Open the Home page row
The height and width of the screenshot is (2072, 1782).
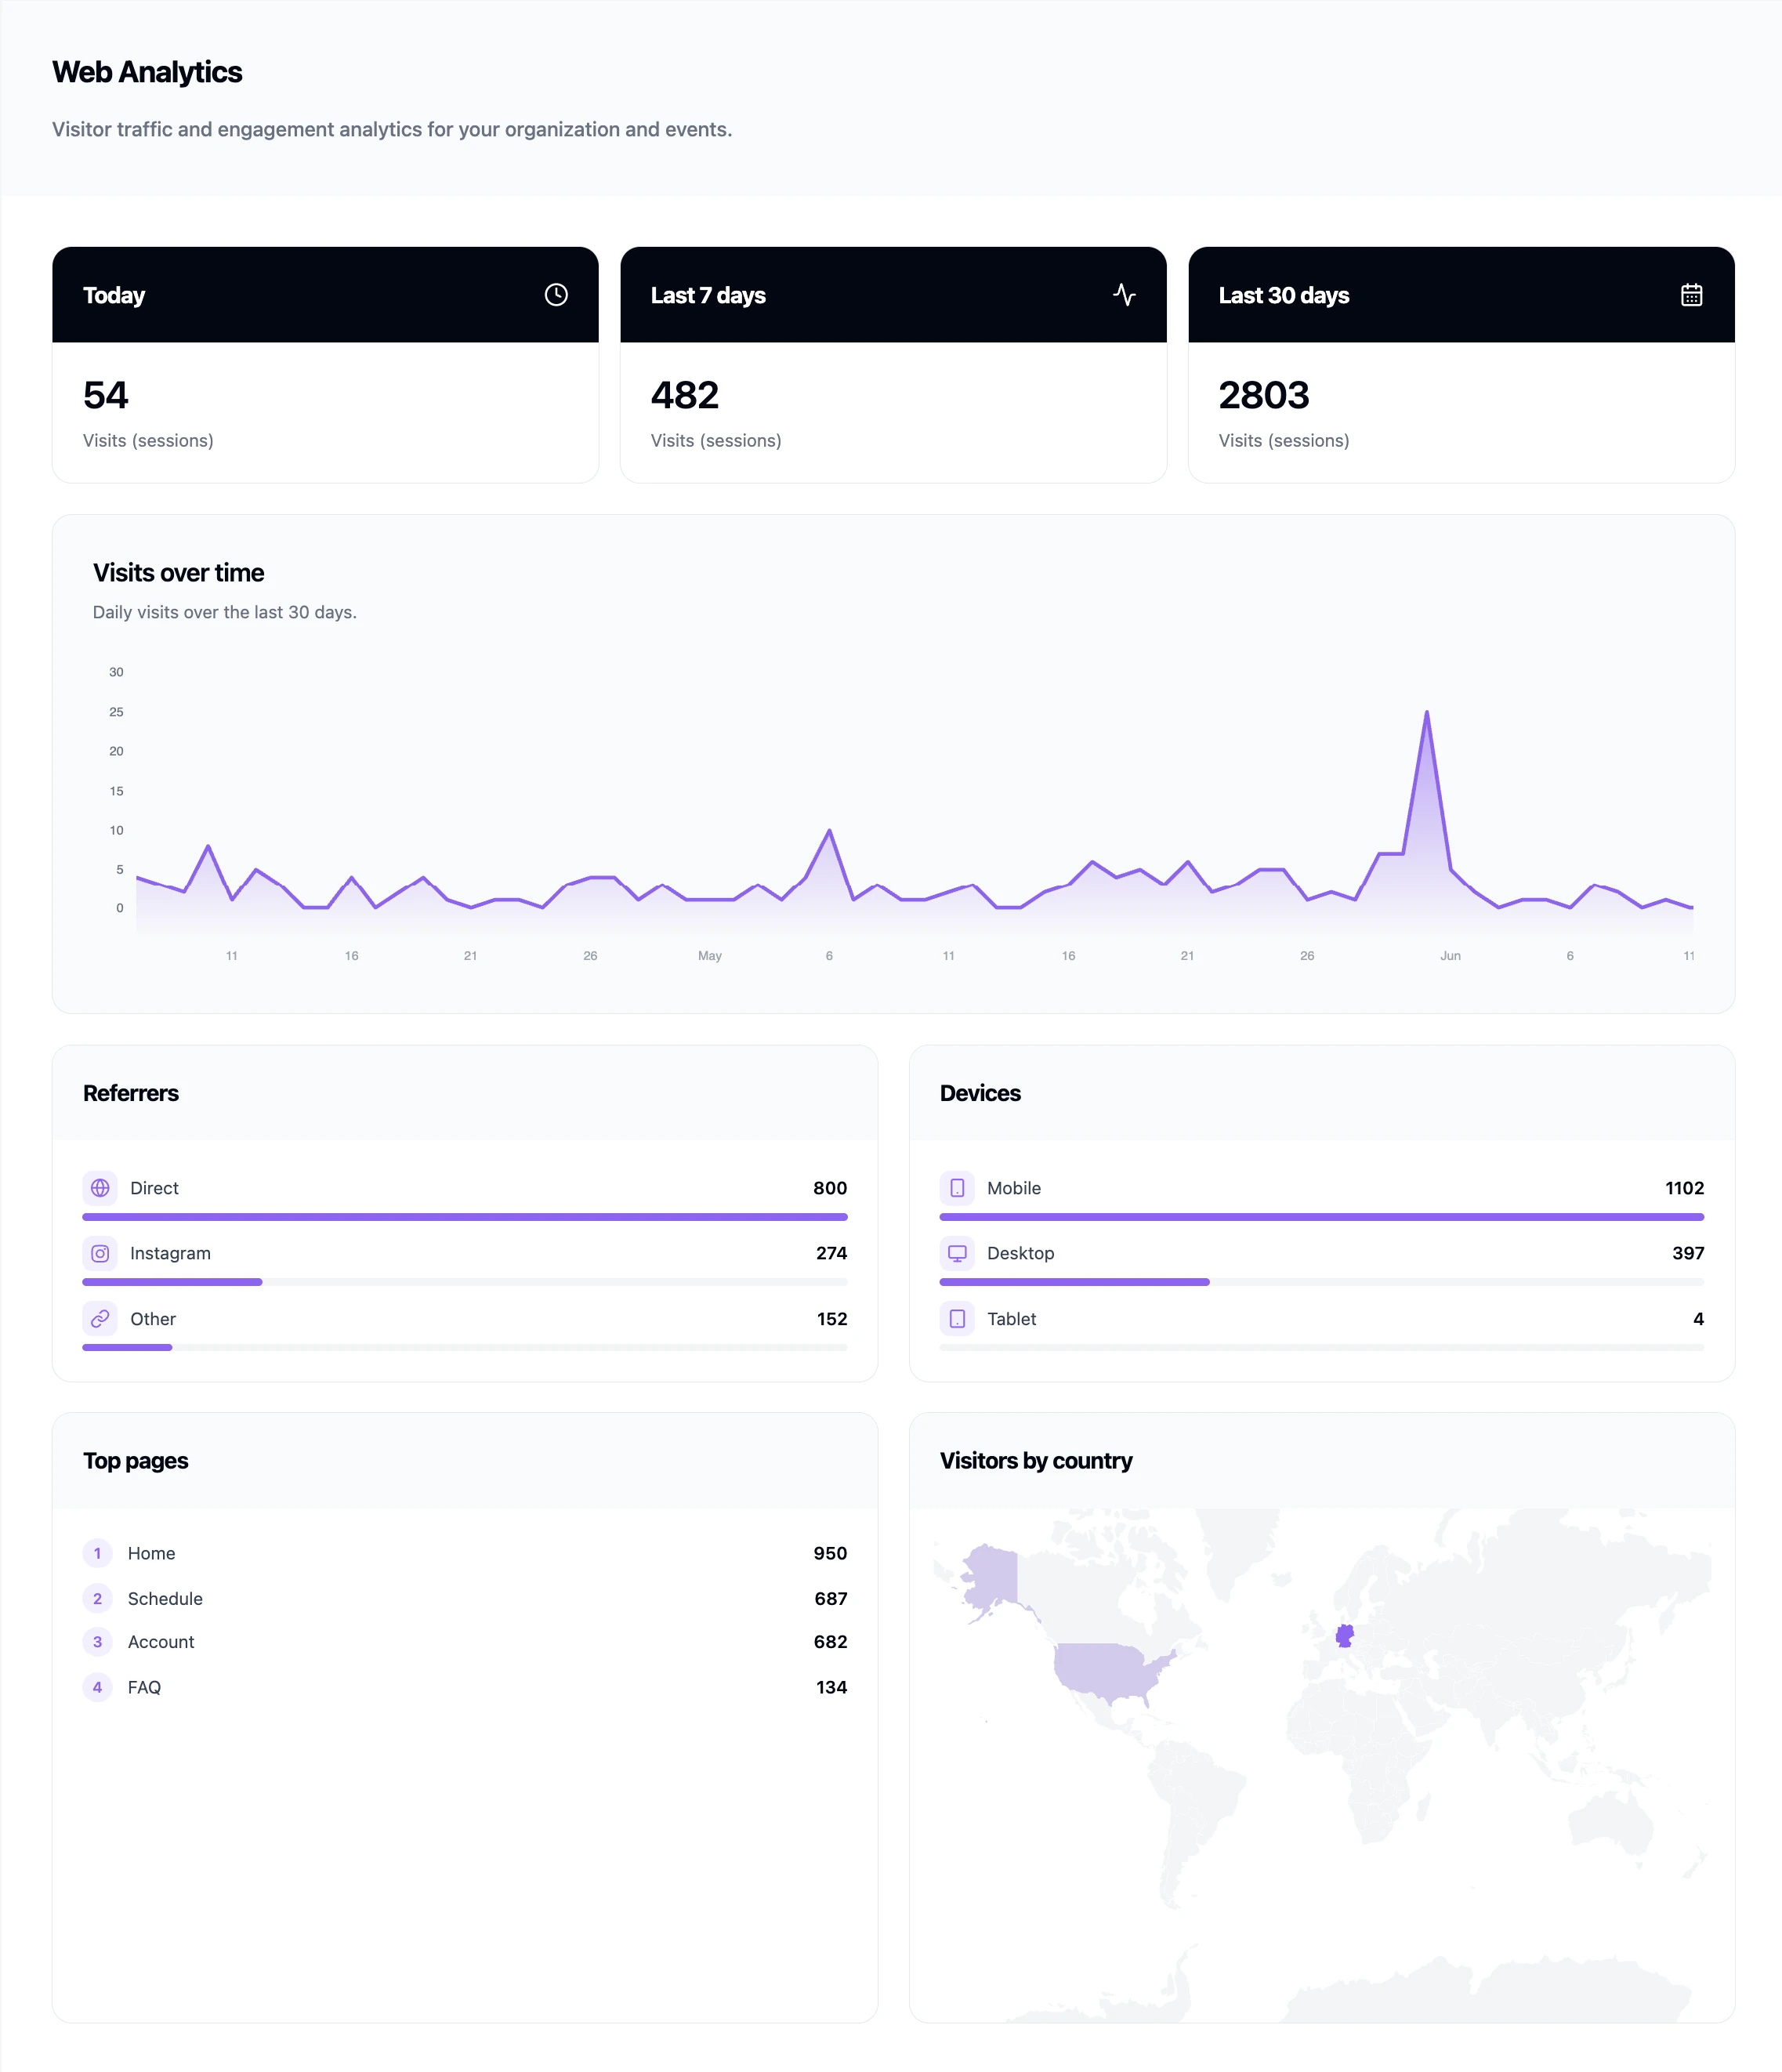pos(465,1553)
